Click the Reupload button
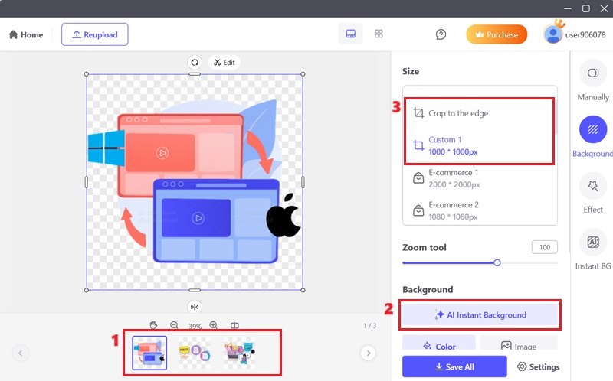Image resolution: width=613 pixels, height=381 pixels. tap(94, 34)
